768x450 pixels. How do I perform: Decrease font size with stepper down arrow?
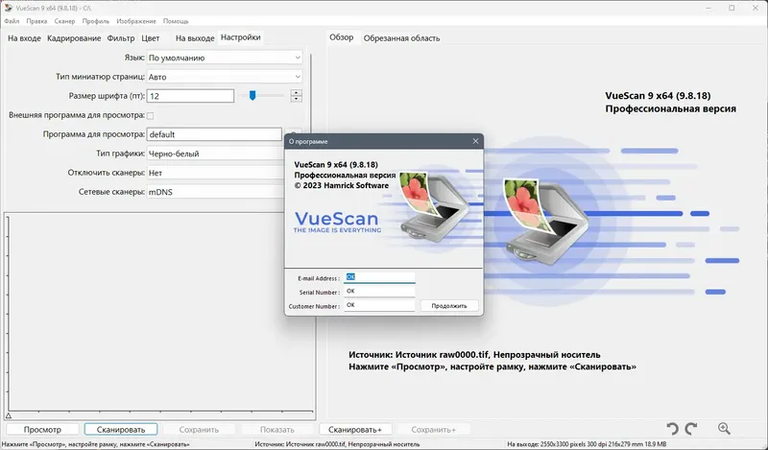pos(296,99)
